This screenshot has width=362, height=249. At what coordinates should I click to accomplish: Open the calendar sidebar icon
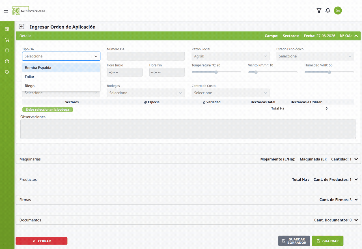click(7, 50)
